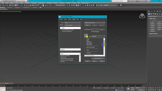162x91 pixels.
Task: Click the Quad Shortcut input field
Action: coord(95,30)
